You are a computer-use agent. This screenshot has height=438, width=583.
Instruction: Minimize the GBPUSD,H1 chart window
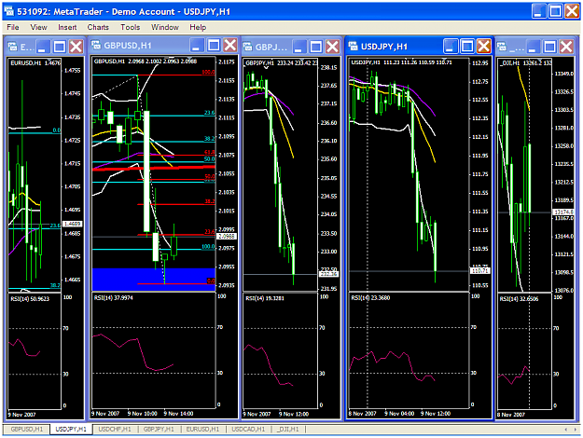coord(197,46)
